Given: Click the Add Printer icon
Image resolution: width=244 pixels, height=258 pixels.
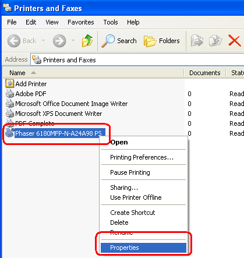Looking at the screenshot, I should (9, 83).
